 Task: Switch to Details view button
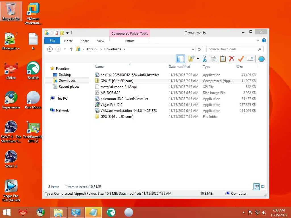click(x=257, y=186)
